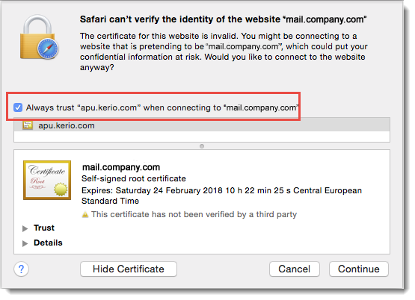Screen dimensions: 415x300
Task: Expand the Details disclosure triangle
Action: click(x=25, y=243)
